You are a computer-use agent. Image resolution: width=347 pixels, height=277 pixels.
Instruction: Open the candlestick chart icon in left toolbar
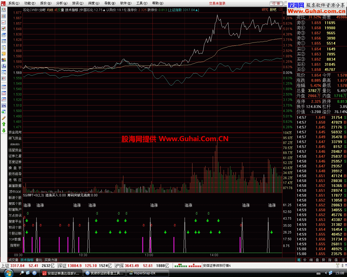(4, 28)
